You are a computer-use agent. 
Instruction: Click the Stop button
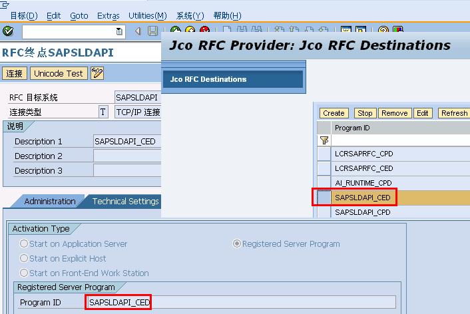365,113
